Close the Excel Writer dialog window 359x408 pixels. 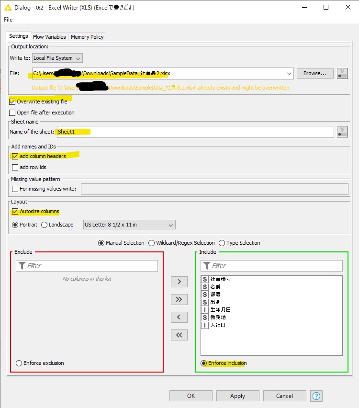pos(348,7)
